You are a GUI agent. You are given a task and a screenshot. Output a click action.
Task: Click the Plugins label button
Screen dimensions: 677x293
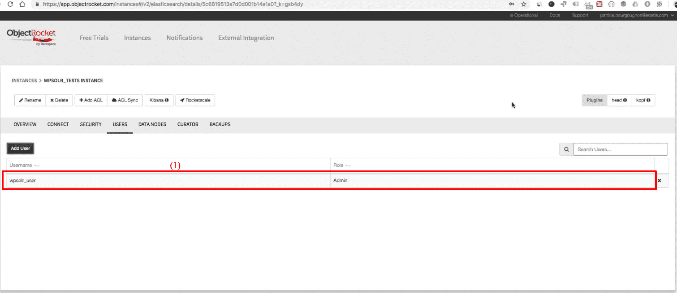tap(595, 100)
